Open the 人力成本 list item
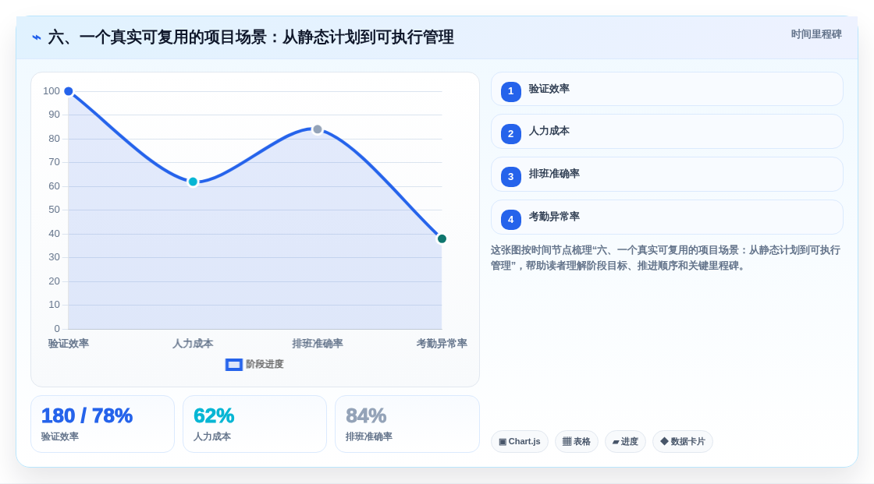Viewport: 874px width, 484px height. [x=666, y=132]
